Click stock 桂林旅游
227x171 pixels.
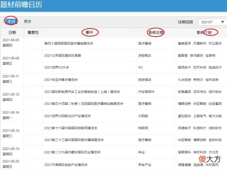[212, 80]
